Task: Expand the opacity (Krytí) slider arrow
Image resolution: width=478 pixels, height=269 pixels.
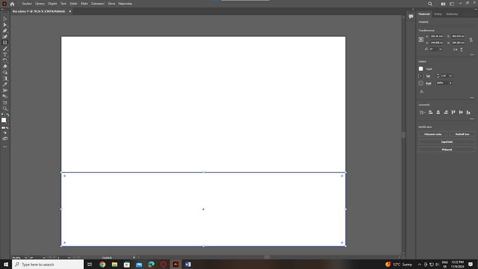Action: (x=451, y=83)
